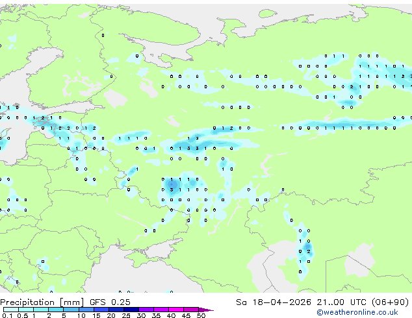Click the purple arrow tip of the legend
Viewport: 412px width, 318px height.
coord(206,310)
